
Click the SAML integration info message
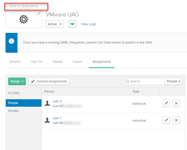[x=88, y=43]
